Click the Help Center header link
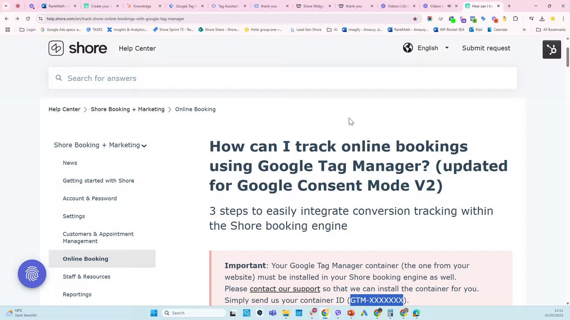This screenshot has width=570, height=320. (137, 48)
